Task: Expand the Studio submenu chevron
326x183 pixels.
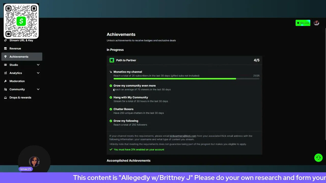Action: coord(38,65)
